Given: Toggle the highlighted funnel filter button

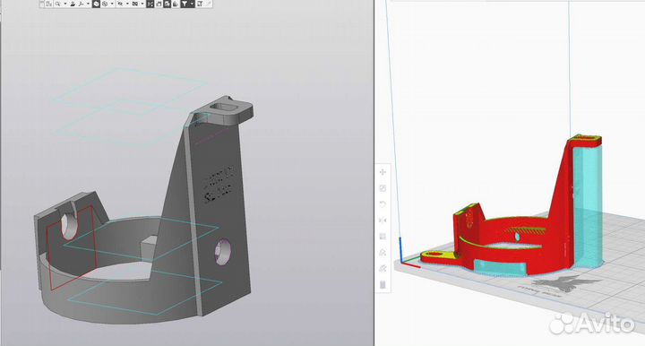Looking at the screenshot, I should tap(184, 4).
